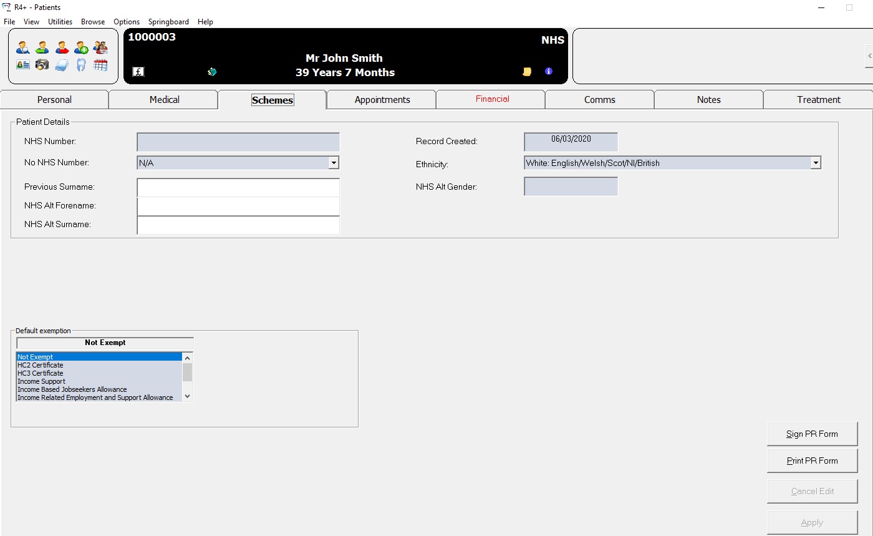Open the Springboard menu

pyautogui.click(x=168, y=22)
